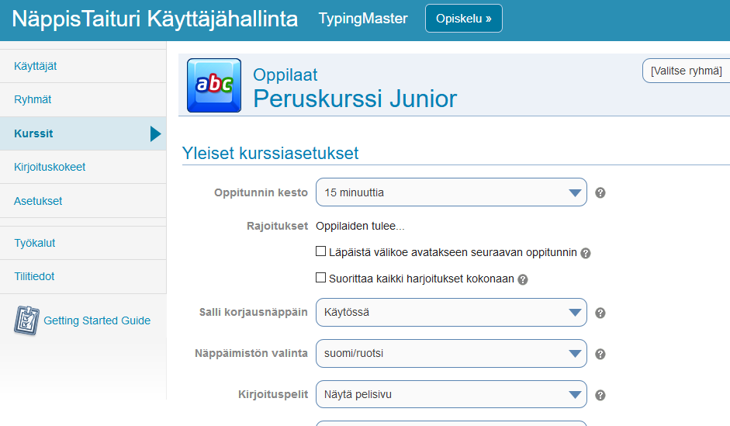The width and height of the screenshot is (730, 426).
Task: Click the Getting Started Guide clipboard icon
Action: click(26, 320)
